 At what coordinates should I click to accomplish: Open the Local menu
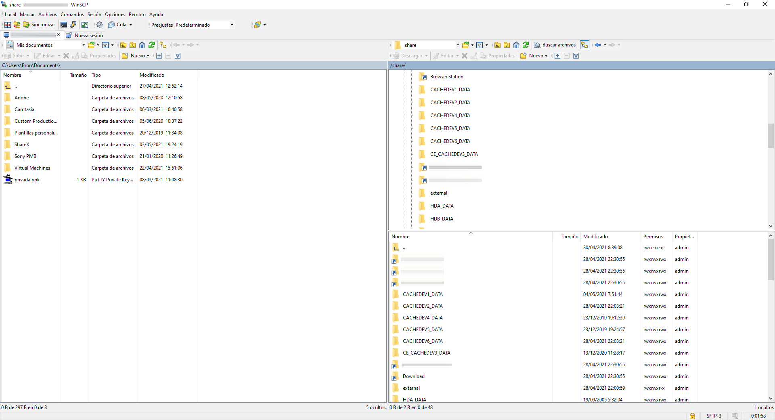(x=10, y=15)
